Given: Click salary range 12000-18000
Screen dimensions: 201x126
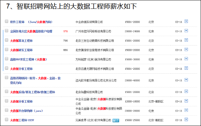Looking at the screenshot, I should 132,101.
